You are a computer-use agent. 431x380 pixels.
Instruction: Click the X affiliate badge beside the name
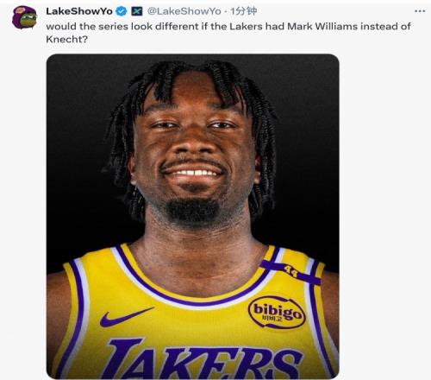tap(137, 11)
